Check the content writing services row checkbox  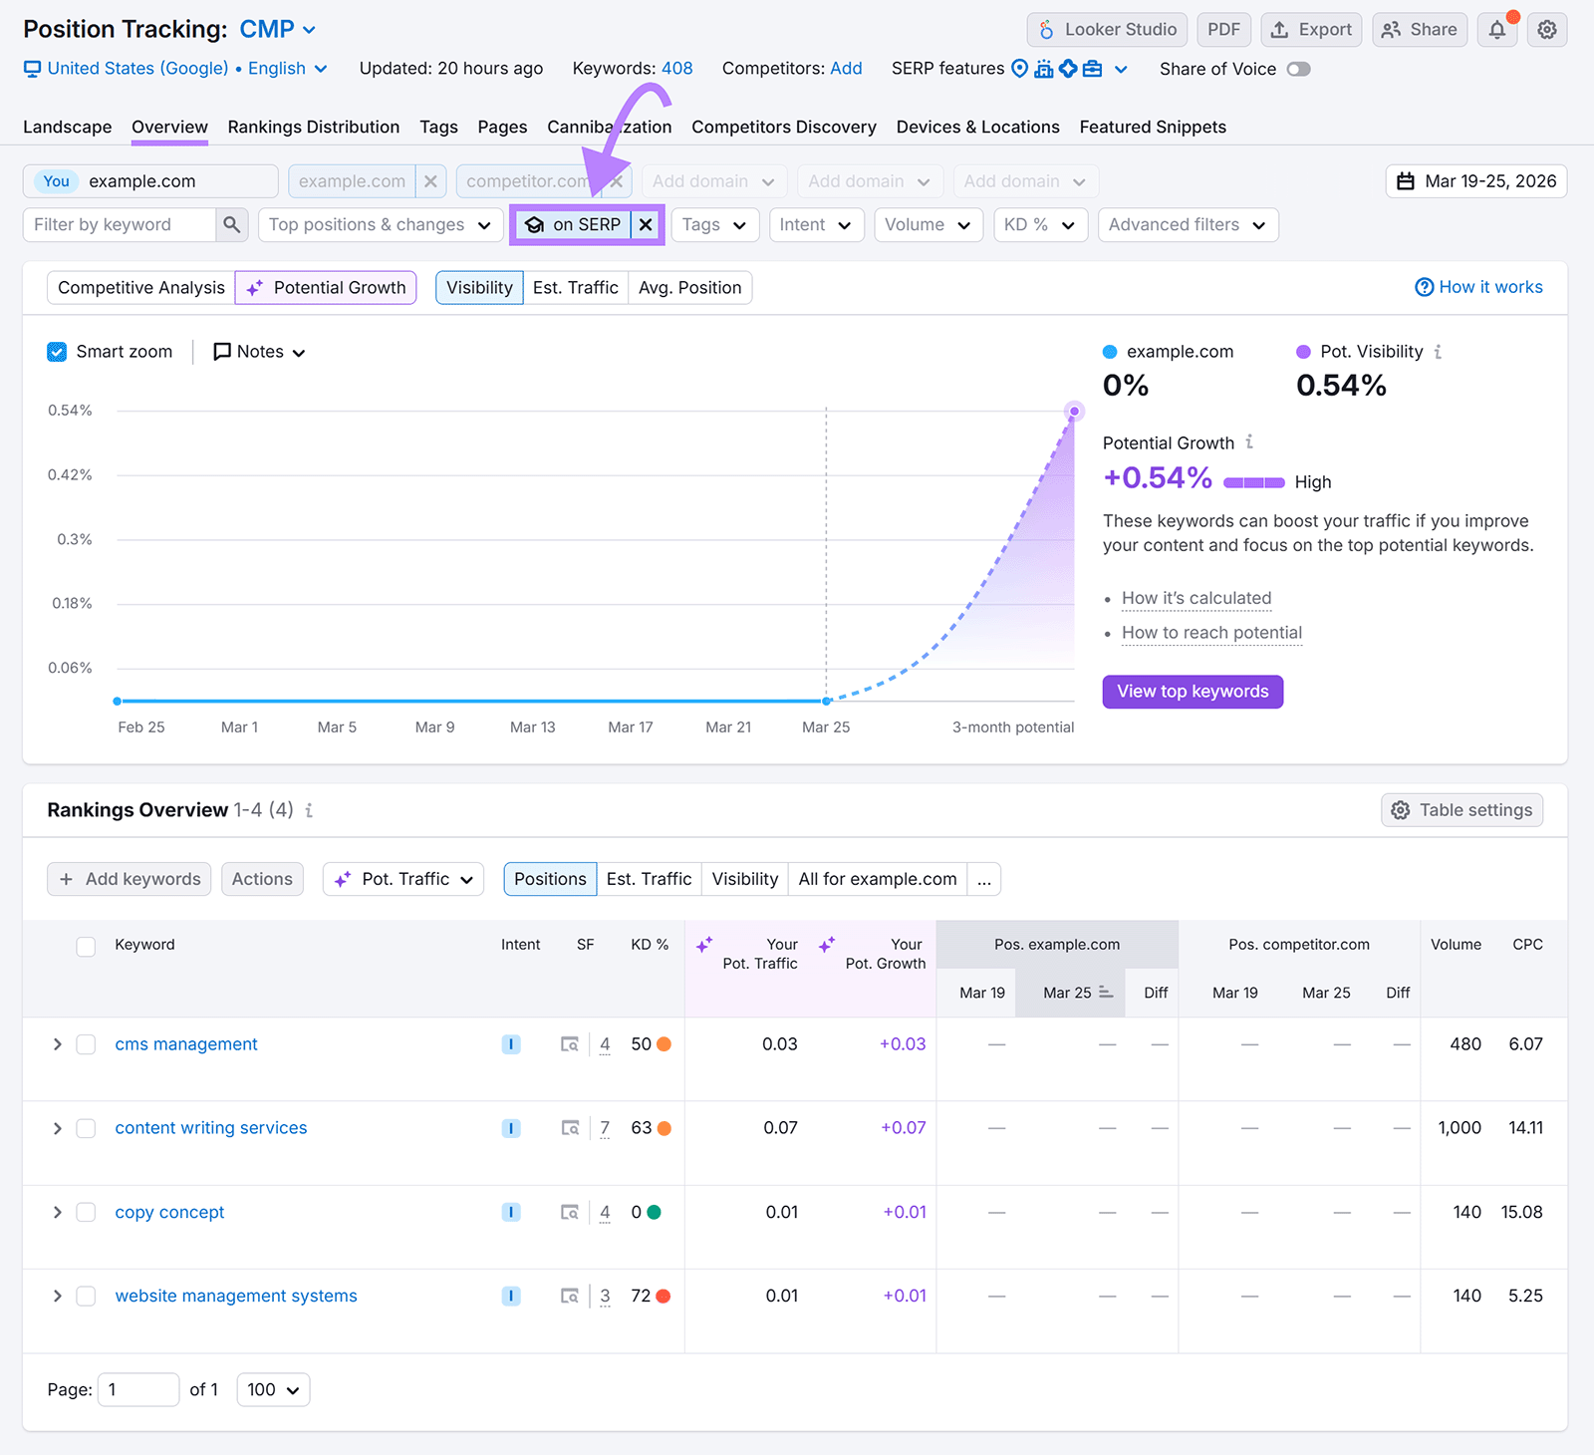86,1128
